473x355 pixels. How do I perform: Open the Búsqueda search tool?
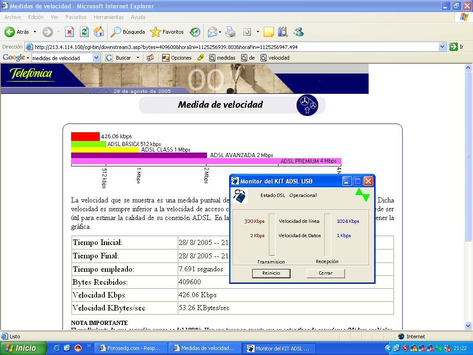pos(127,32)
